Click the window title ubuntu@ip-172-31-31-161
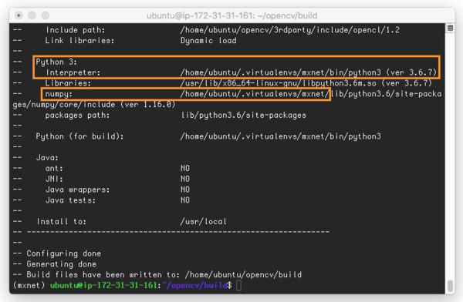 click(x=231, y=15)
